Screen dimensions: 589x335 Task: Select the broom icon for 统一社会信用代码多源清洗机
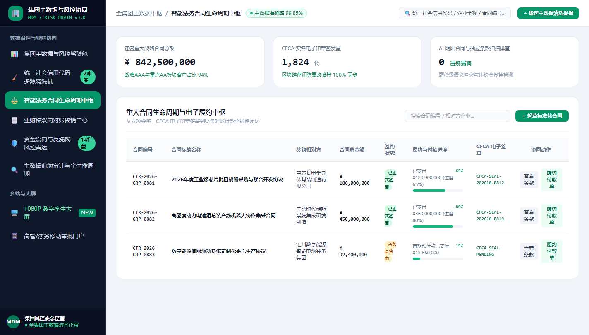point(14,77)
